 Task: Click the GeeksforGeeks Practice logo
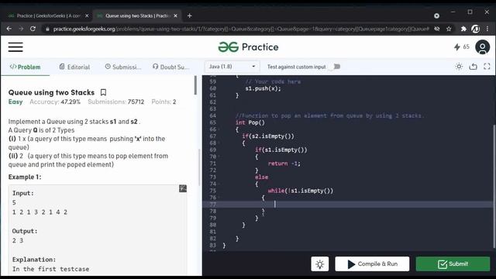pos(248,47)
